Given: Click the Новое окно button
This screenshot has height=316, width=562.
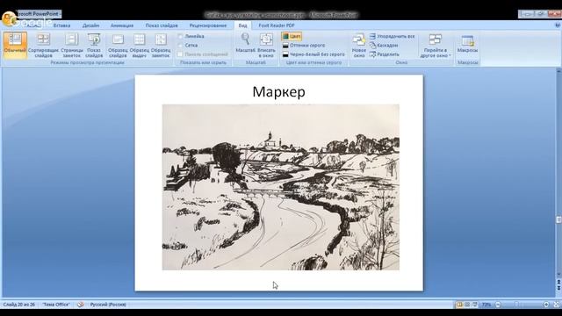Looking at the screenshot, I should point(359,45).
